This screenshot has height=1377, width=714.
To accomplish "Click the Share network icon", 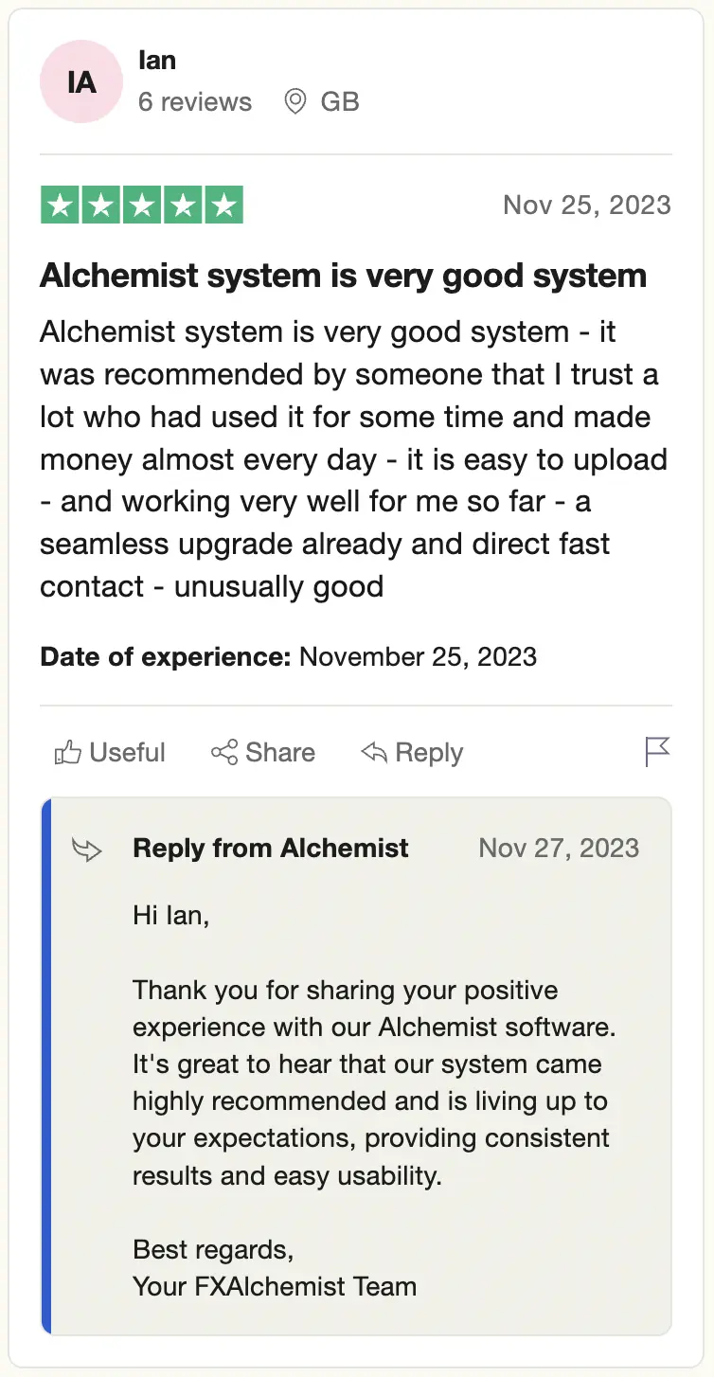I will point(224,753).
